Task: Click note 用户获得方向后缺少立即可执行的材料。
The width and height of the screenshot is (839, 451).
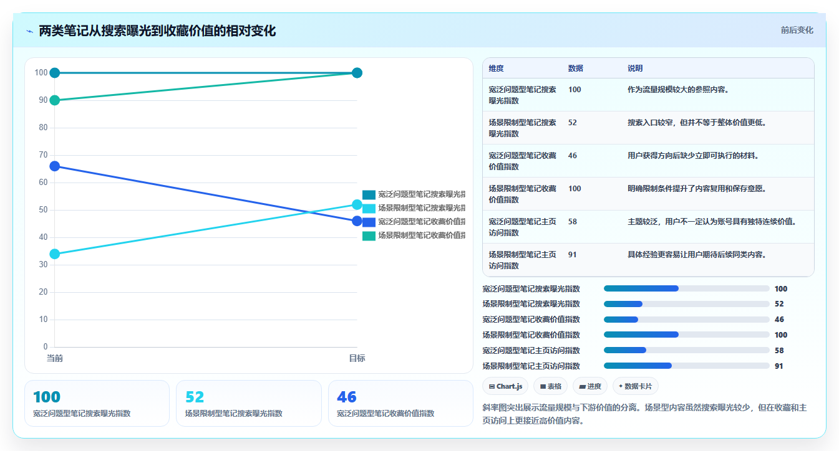Action: pyautogui.click(x=693, y=156)
